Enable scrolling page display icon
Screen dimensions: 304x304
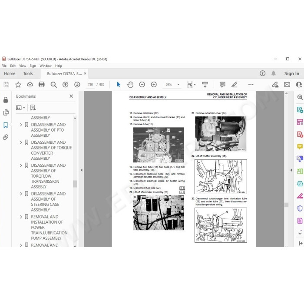click(205, 85)
